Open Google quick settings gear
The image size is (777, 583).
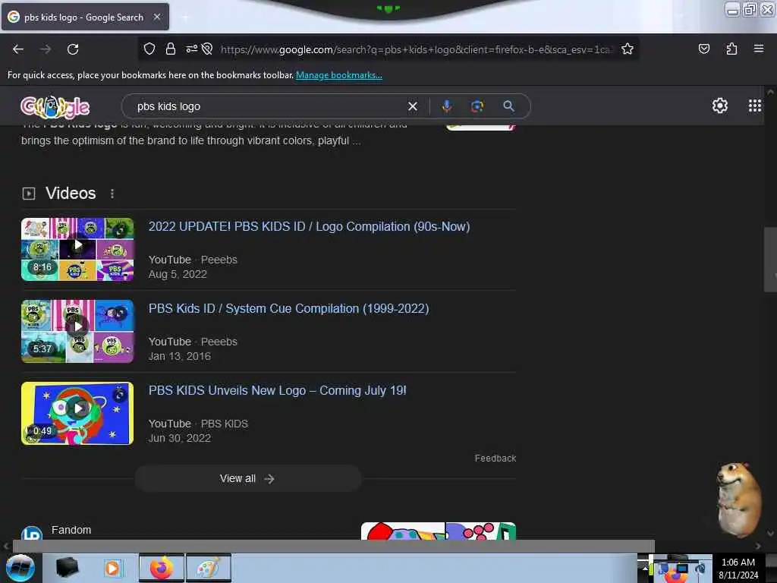point(719,106)
